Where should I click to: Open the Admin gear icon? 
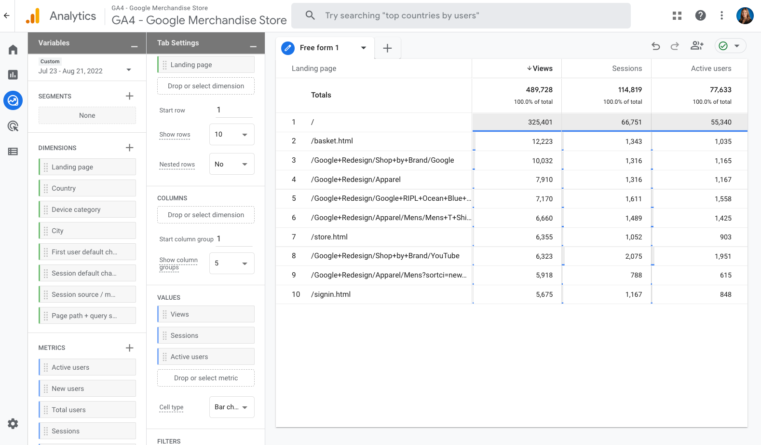click(x=13, y=424)
